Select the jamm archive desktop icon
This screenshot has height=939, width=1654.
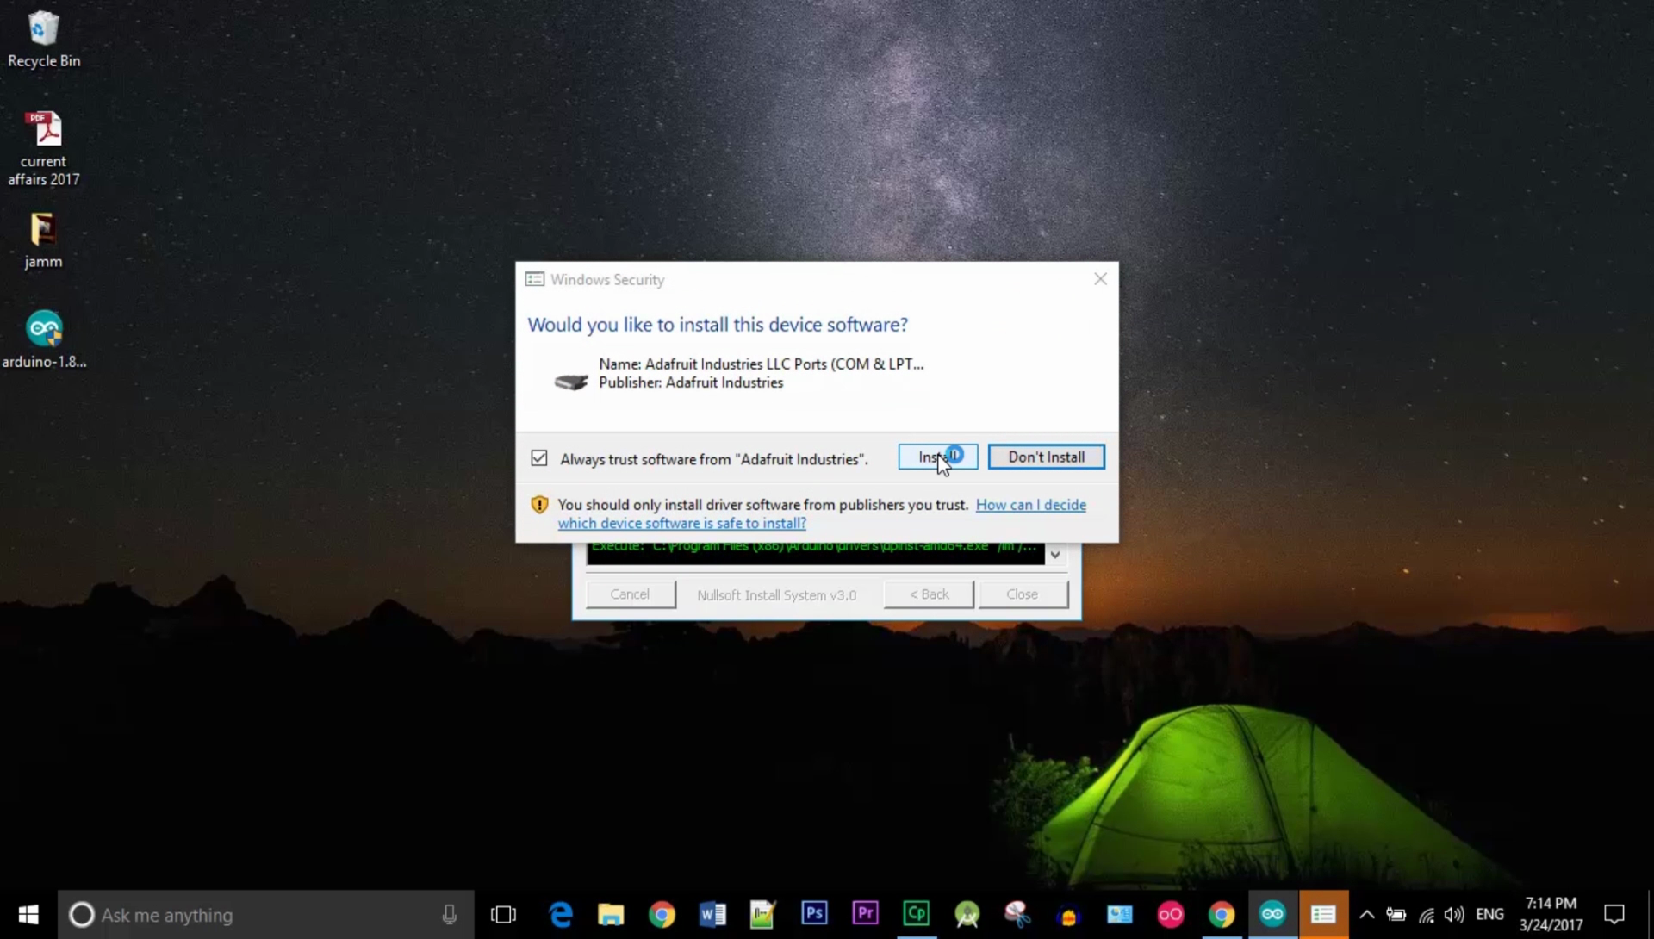(x=43, y=240)
